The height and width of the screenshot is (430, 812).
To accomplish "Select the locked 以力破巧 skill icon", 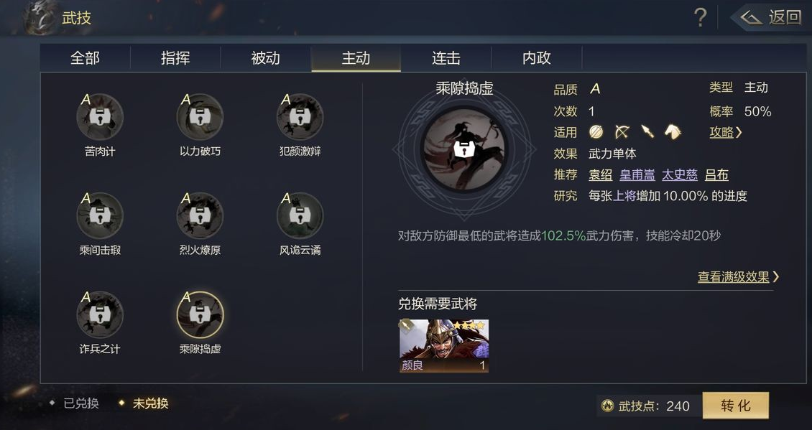I will tap(200, 117).
